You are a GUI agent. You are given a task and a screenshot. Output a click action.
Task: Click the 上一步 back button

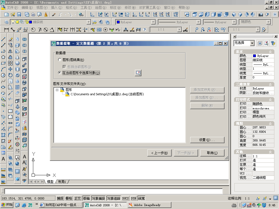(159, 153)
